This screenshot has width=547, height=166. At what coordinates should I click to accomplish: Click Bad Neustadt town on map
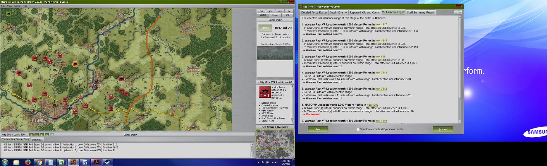[39, 120]
